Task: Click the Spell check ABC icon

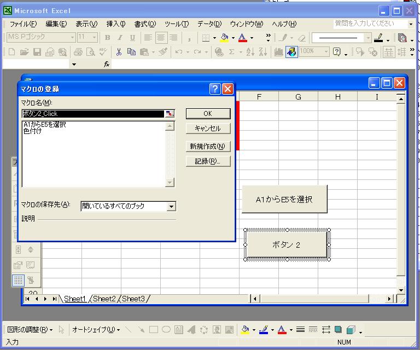Action: [x=103, y=52]
